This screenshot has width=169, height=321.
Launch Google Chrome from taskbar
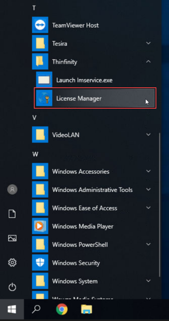[62, 309]
